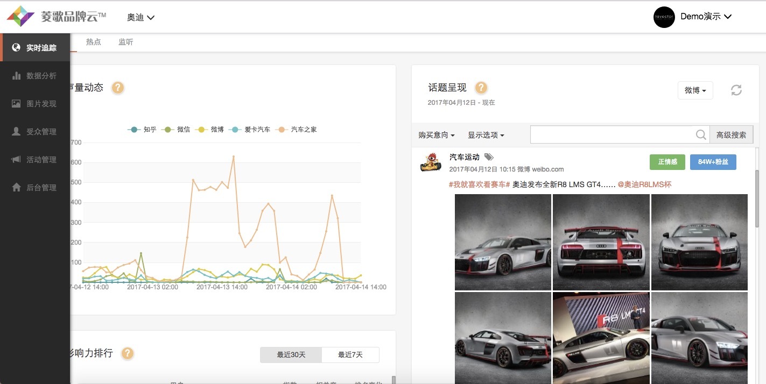Open the 微博 source dropdown
Screen dimensions: 766x384
(x=695, y=90)
